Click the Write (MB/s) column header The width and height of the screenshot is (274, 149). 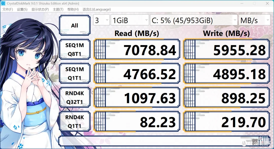(x=226, y=33)
